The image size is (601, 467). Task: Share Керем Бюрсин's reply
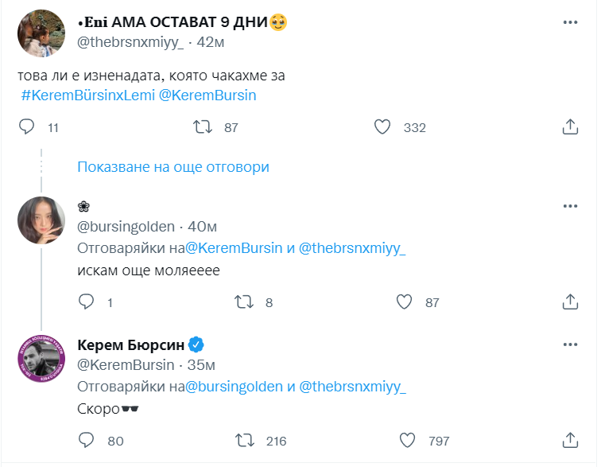point(570,440)
